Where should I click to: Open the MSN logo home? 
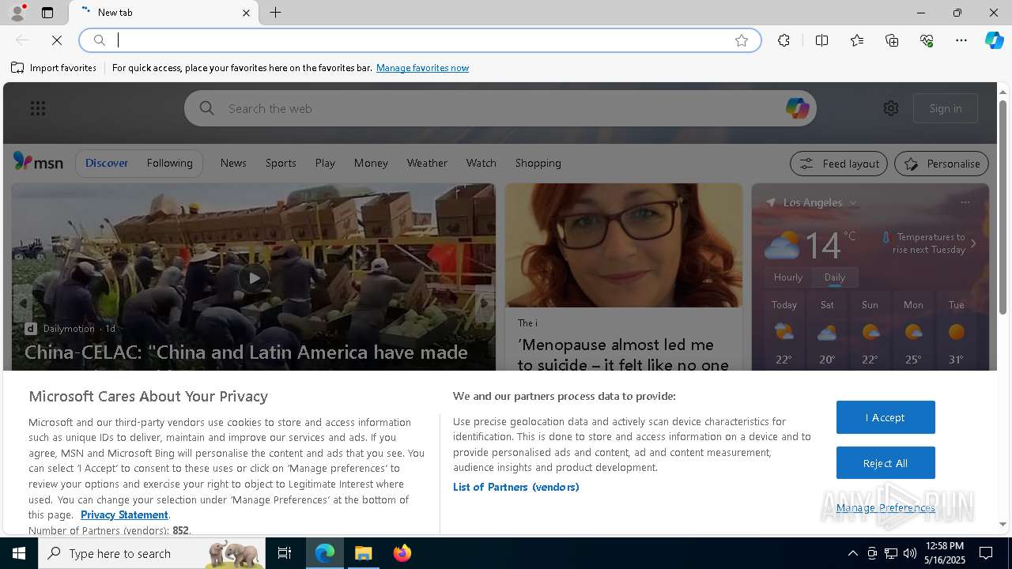coord(38,162)
